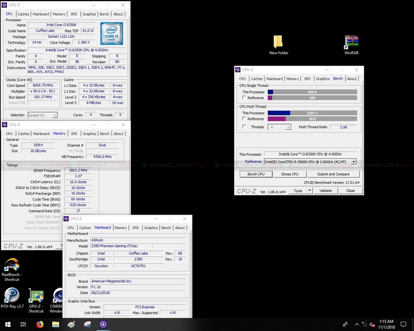Click the "1803.2 MHz" DRAM frequency value
This screenshot has width=414, height=331.
point(78,171)
